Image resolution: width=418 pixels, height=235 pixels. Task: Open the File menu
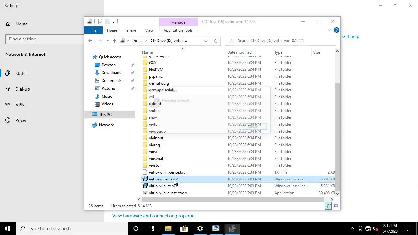coord(93,30)
